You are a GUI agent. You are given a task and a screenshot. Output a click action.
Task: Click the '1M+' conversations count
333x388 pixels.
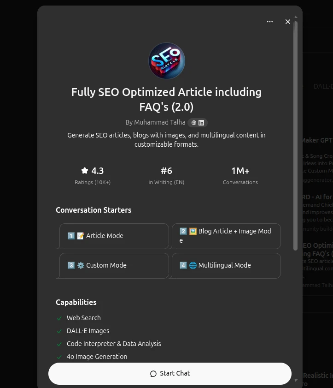(240, 171)
